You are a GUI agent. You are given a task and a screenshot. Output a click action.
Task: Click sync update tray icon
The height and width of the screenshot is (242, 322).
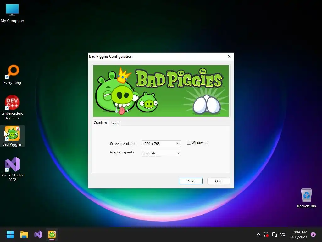point(266,234)
